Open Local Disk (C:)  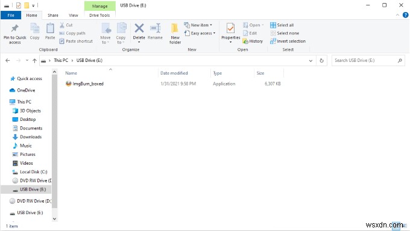[30, 172]
